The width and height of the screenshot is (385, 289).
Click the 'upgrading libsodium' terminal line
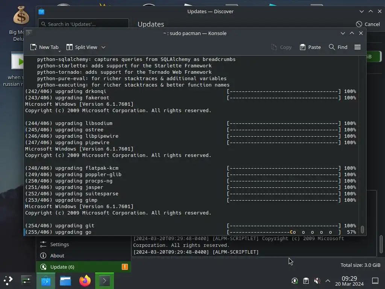[x=69, y=123]
